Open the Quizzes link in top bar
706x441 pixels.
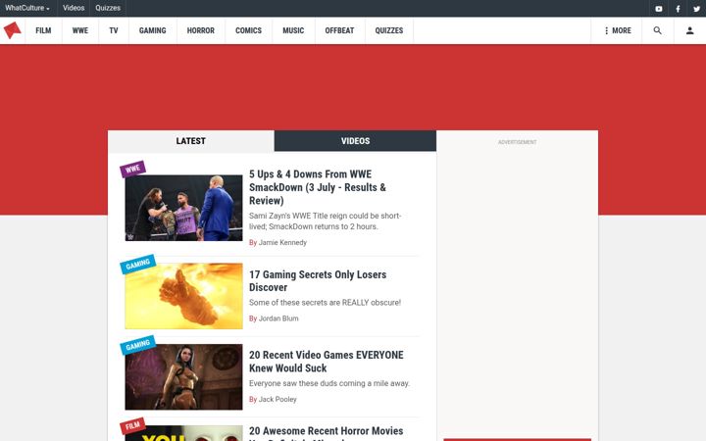(108, 8)
